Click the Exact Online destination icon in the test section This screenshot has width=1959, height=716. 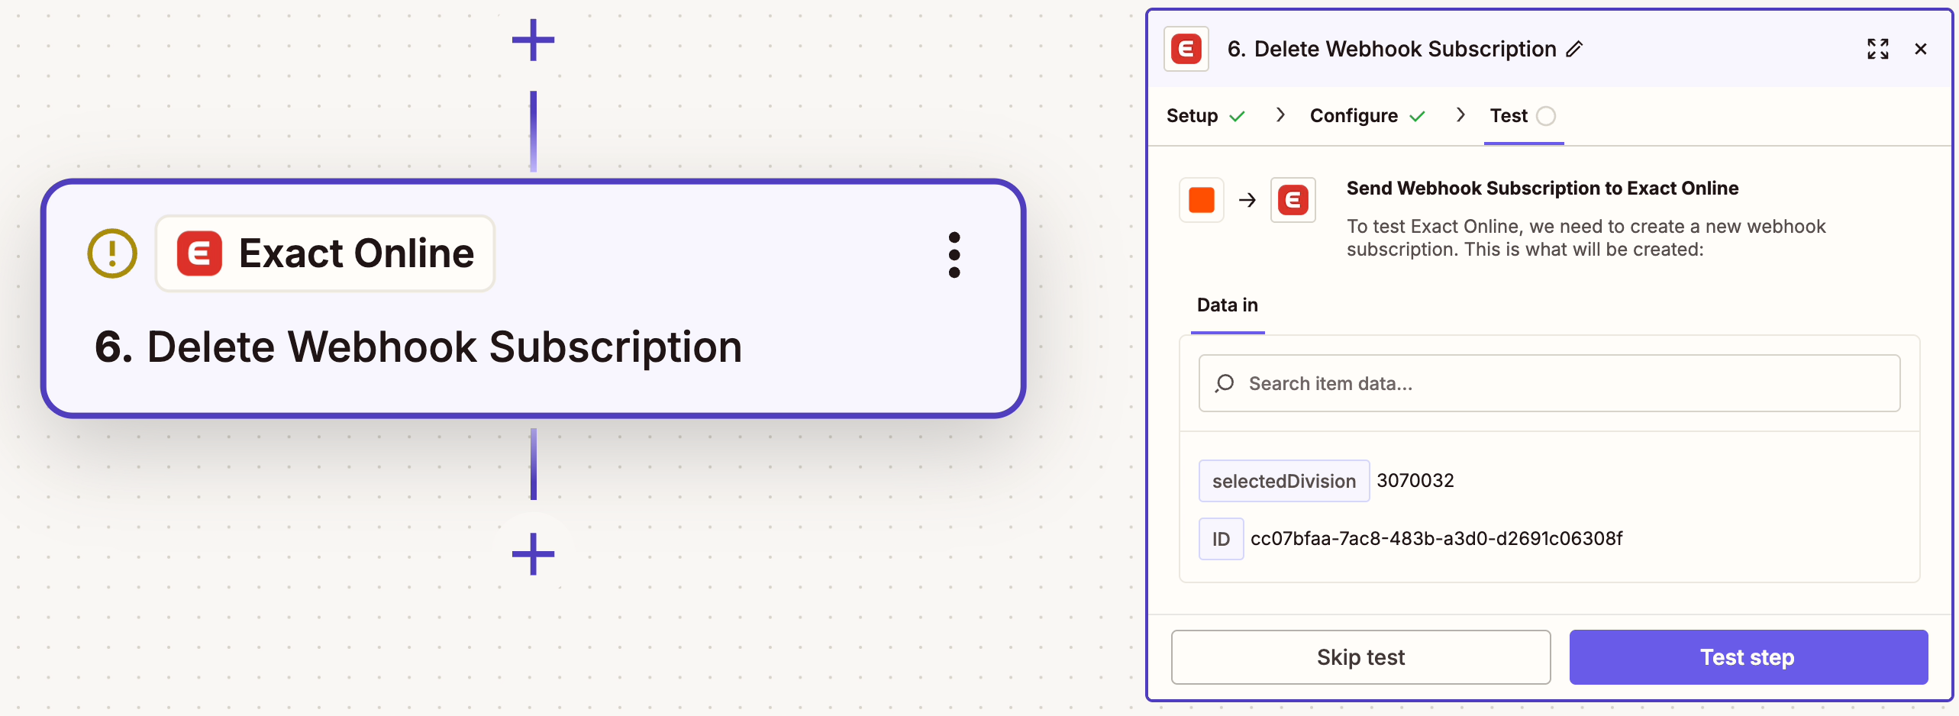[x=1293, y=200]
